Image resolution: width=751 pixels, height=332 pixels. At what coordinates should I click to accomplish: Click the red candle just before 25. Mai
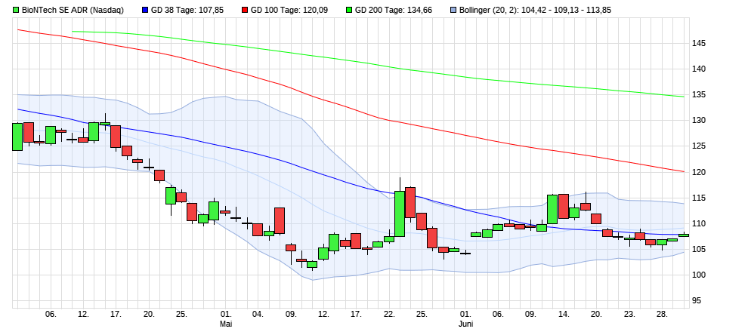pos(410,202)
